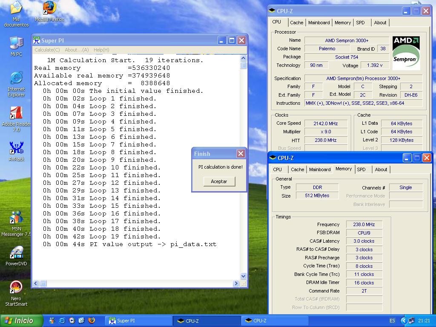Open the Mi PC desktop icon
436x327 pixels.
pos(16,43)
